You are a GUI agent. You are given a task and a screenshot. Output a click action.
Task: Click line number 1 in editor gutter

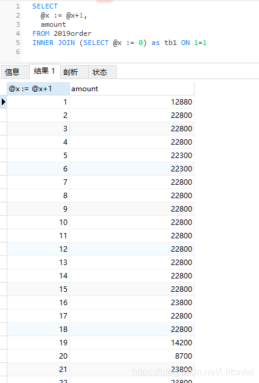(x=18, y=6)
